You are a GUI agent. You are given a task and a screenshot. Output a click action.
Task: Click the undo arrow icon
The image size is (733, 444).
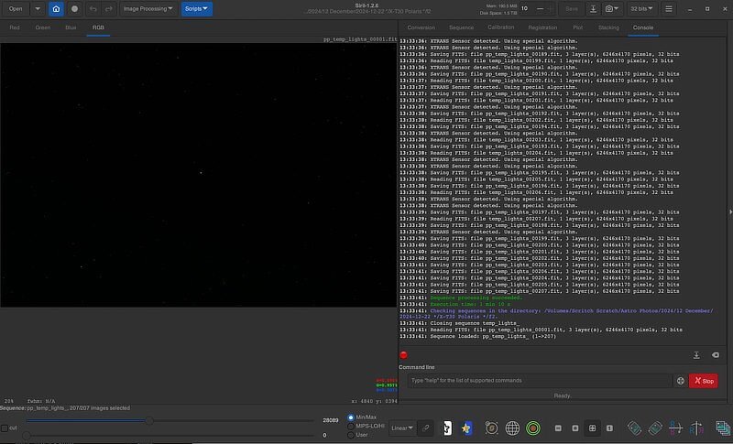pos(92,8)
